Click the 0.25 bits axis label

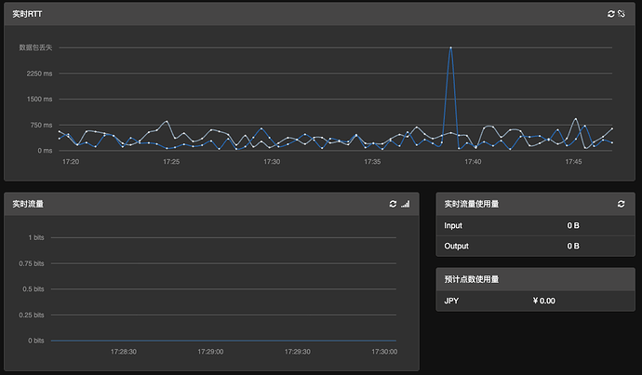coord(32,315)
